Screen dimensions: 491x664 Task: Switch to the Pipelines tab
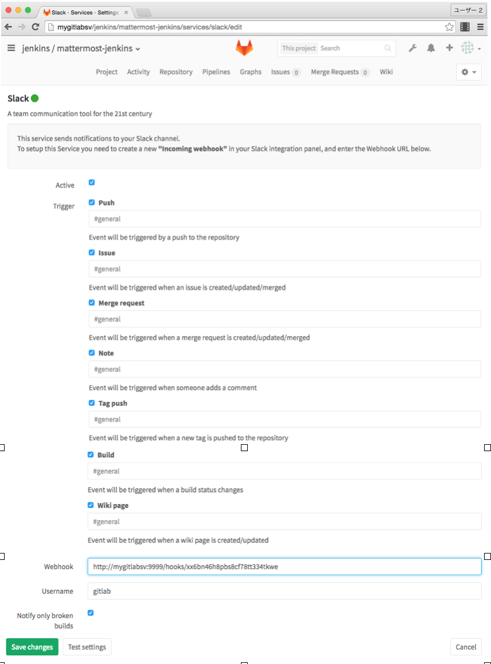coord(216,72)
